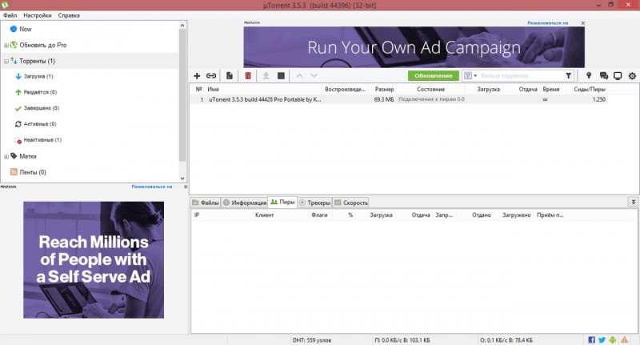
Task: Close the top banner ad
Action: tap(583, 23)
